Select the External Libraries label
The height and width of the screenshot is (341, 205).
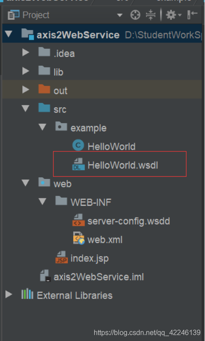[74, 295]
